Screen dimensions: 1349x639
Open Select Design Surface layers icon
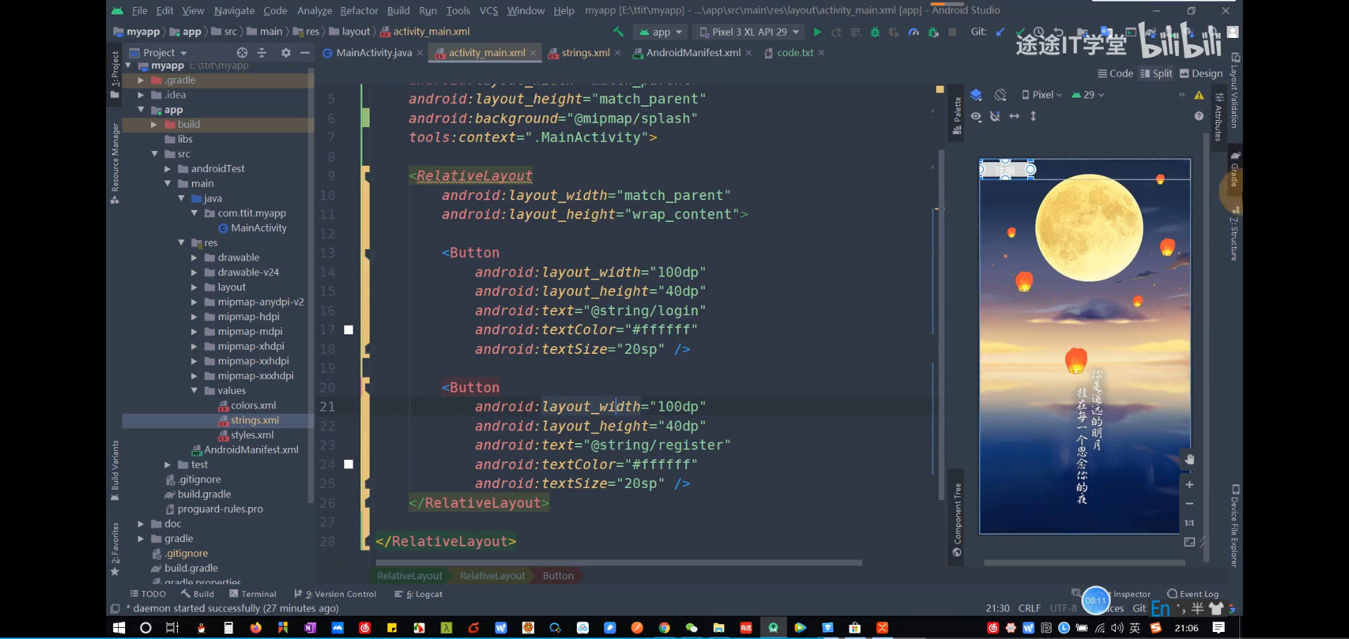[x=976, y=95]
